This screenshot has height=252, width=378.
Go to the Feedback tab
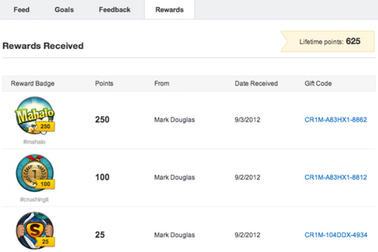(x=115, y=10)
